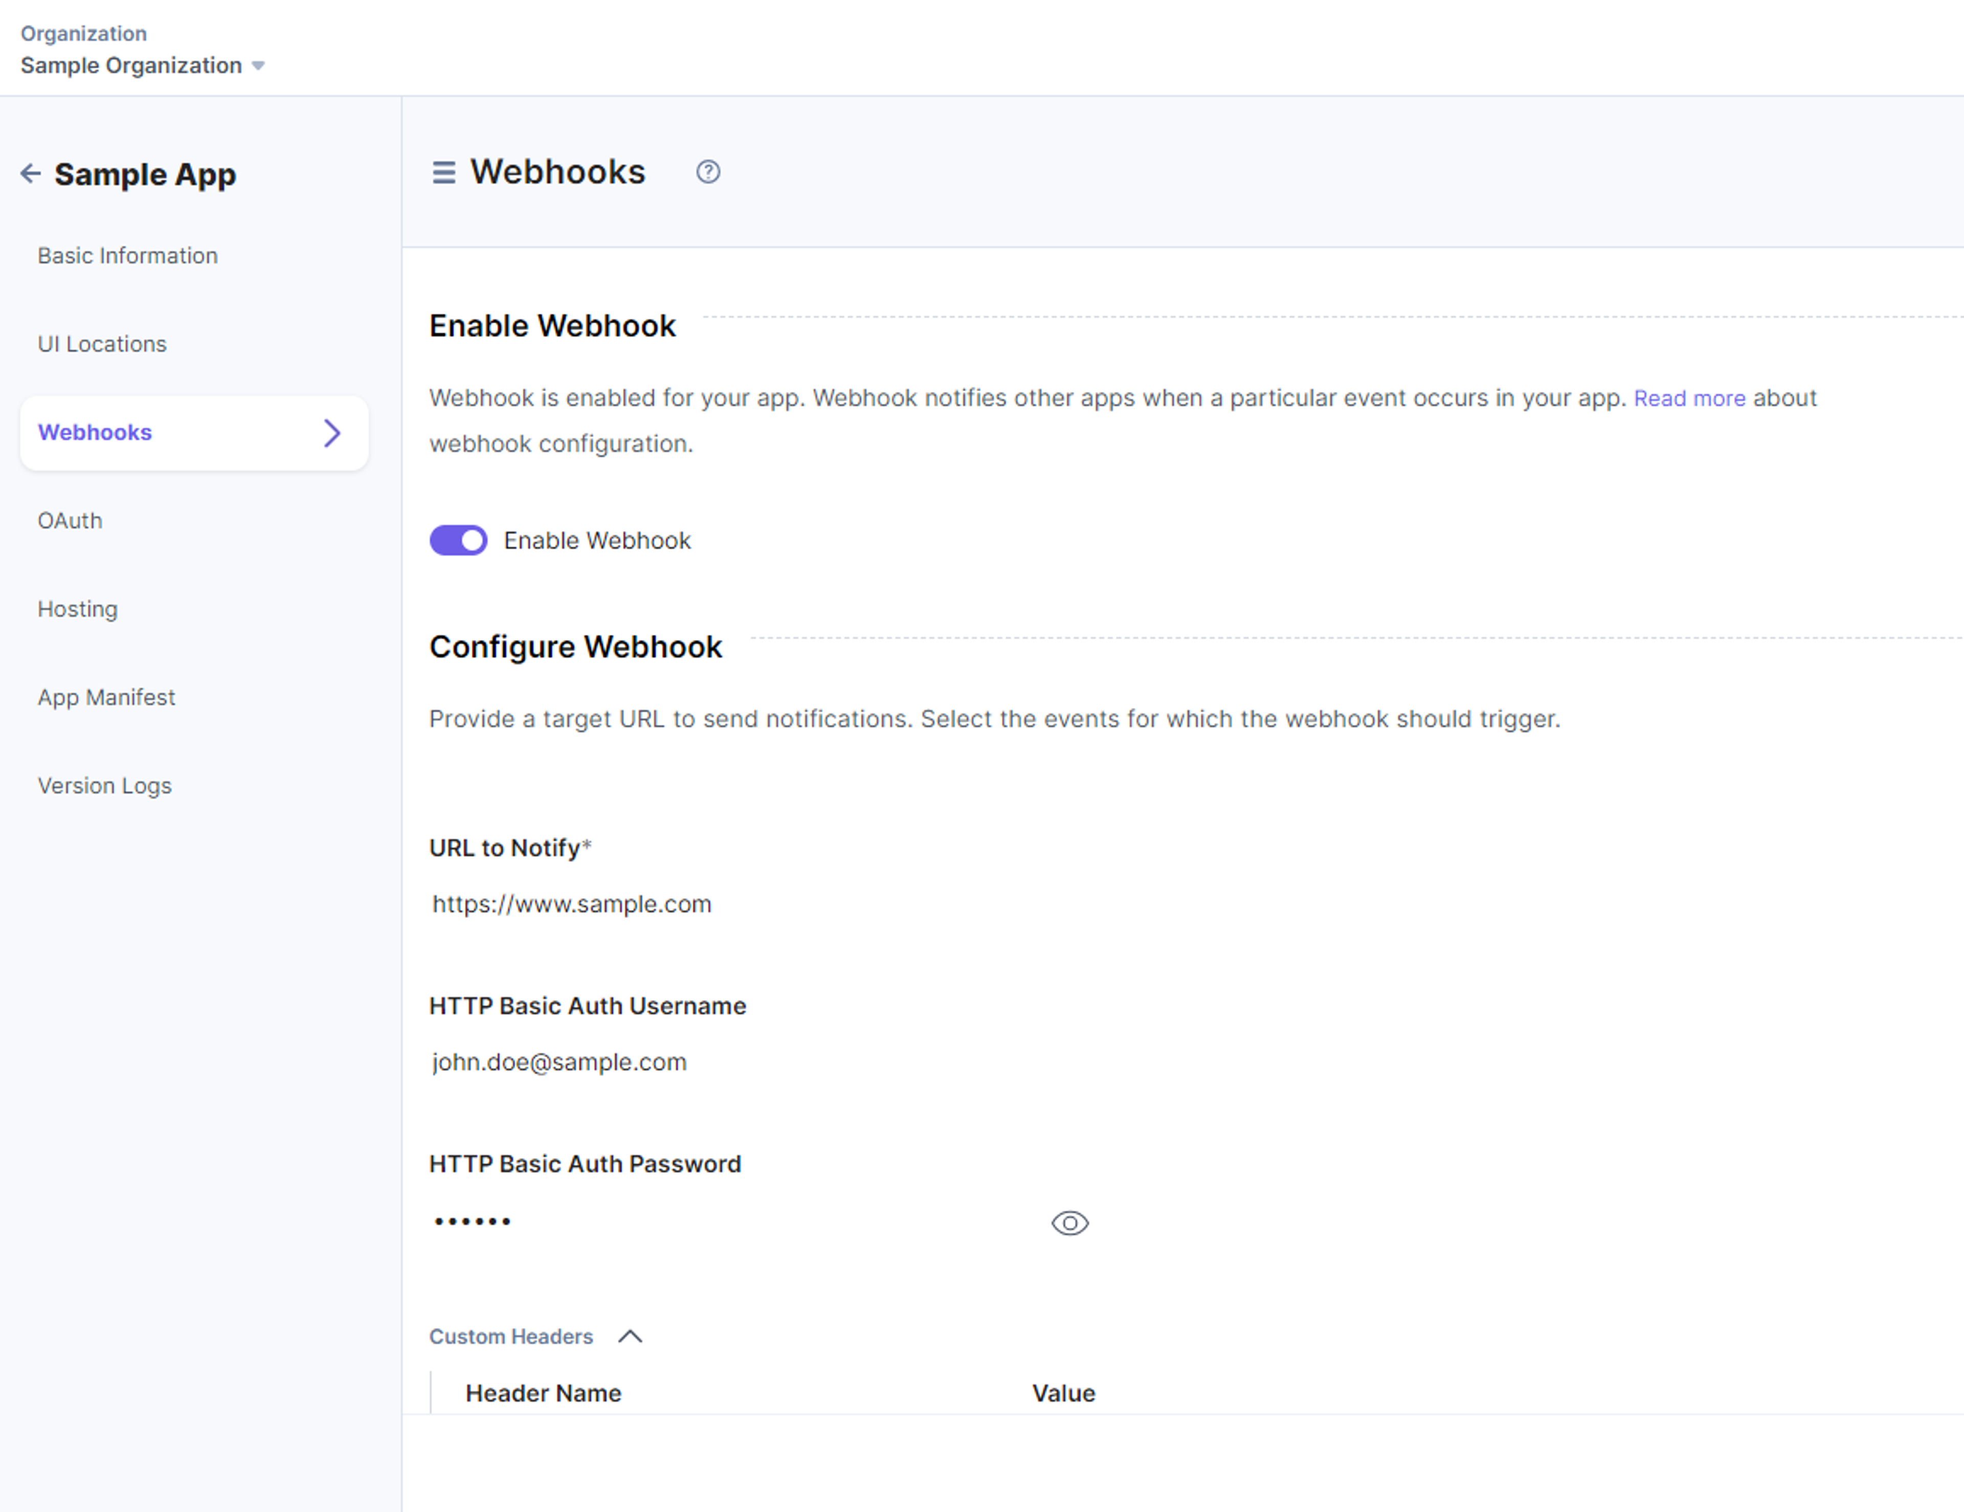The image size is (1964, 1512).
Task: Click the back arrow beside Sample App
Action: 31,173
